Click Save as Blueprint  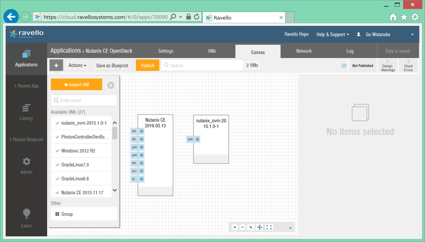112,65
